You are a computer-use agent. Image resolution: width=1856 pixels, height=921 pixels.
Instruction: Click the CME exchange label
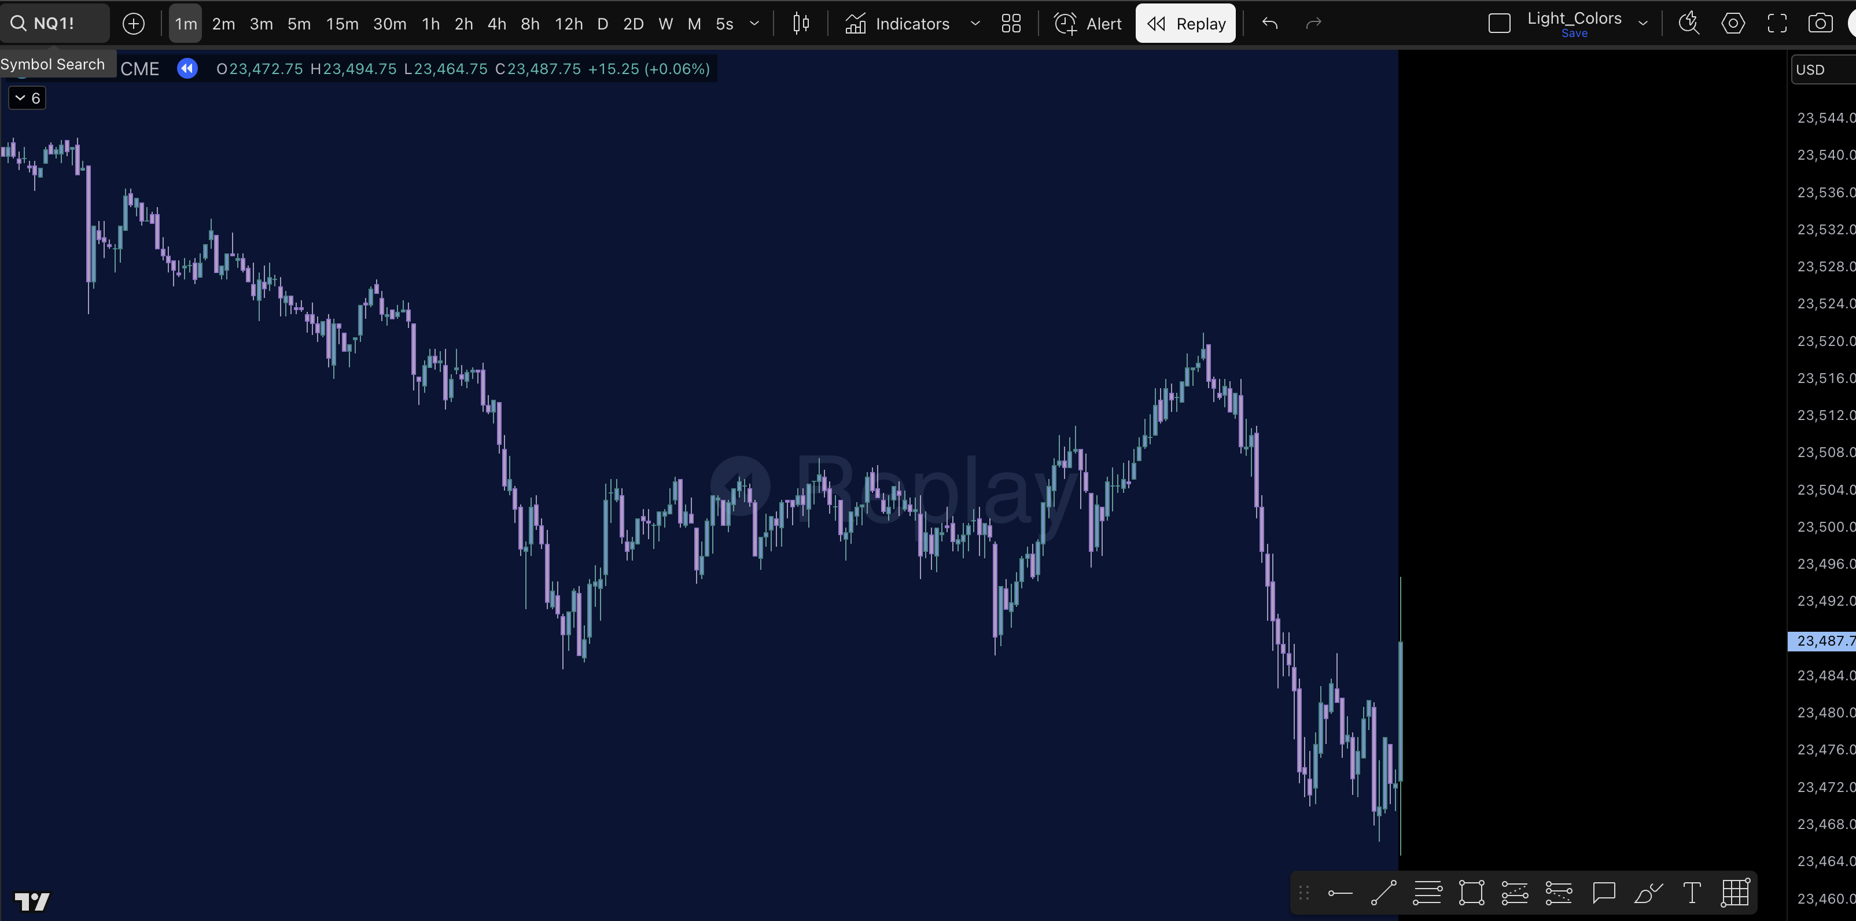tap(140, 69)
